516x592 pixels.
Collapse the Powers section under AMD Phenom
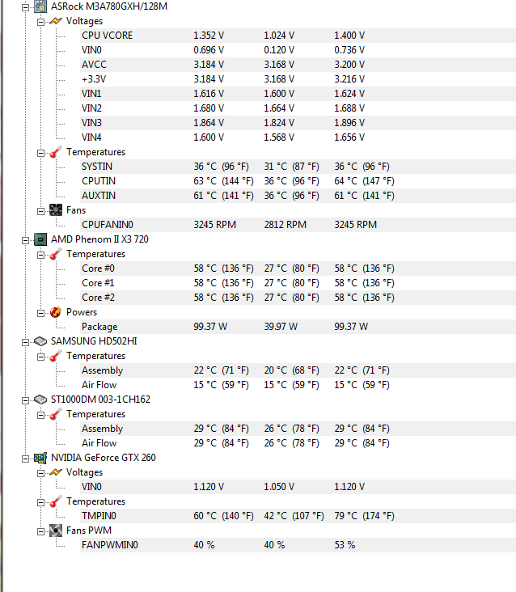point(41,312)
